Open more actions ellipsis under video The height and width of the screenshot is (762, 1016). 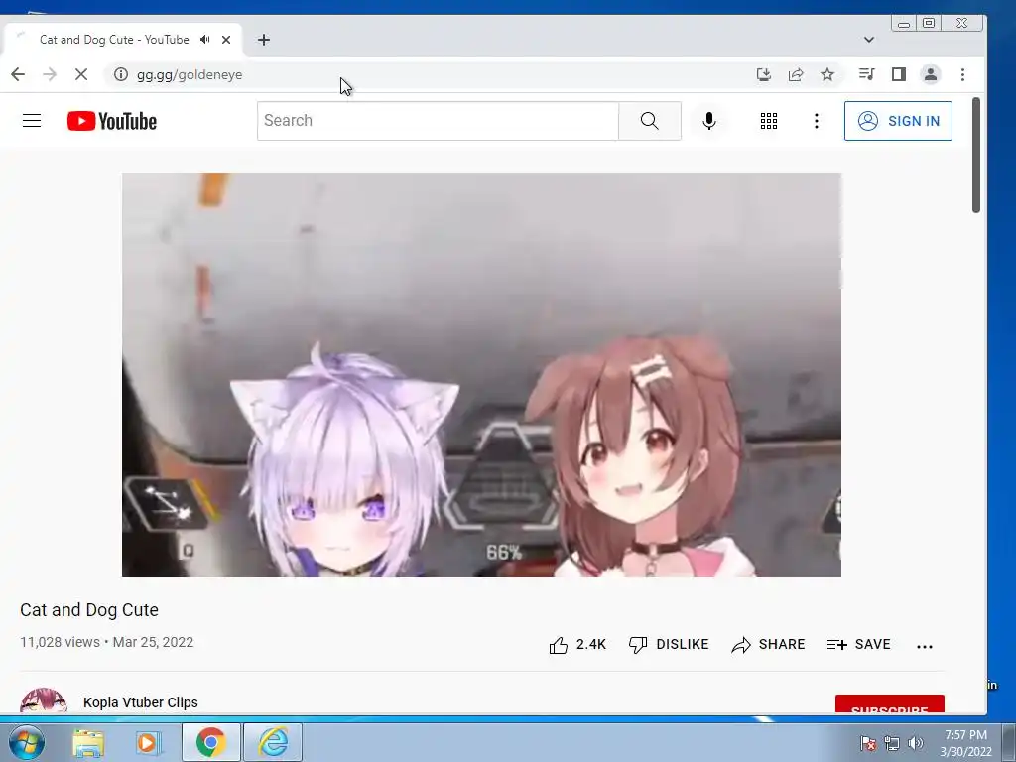click(925, 646)
